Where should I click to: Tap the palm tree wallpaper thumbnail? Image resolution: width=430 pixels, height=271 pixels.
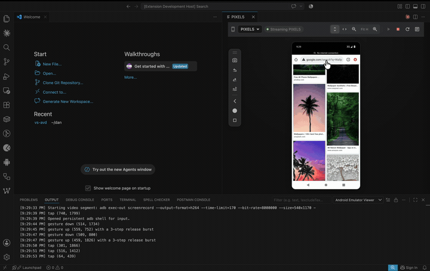tap(309, 108)
